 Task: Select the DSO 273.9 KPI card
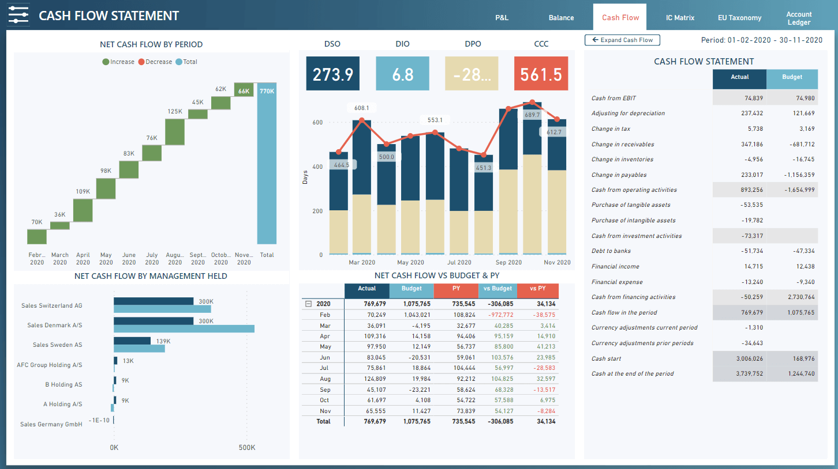(332, 74)
